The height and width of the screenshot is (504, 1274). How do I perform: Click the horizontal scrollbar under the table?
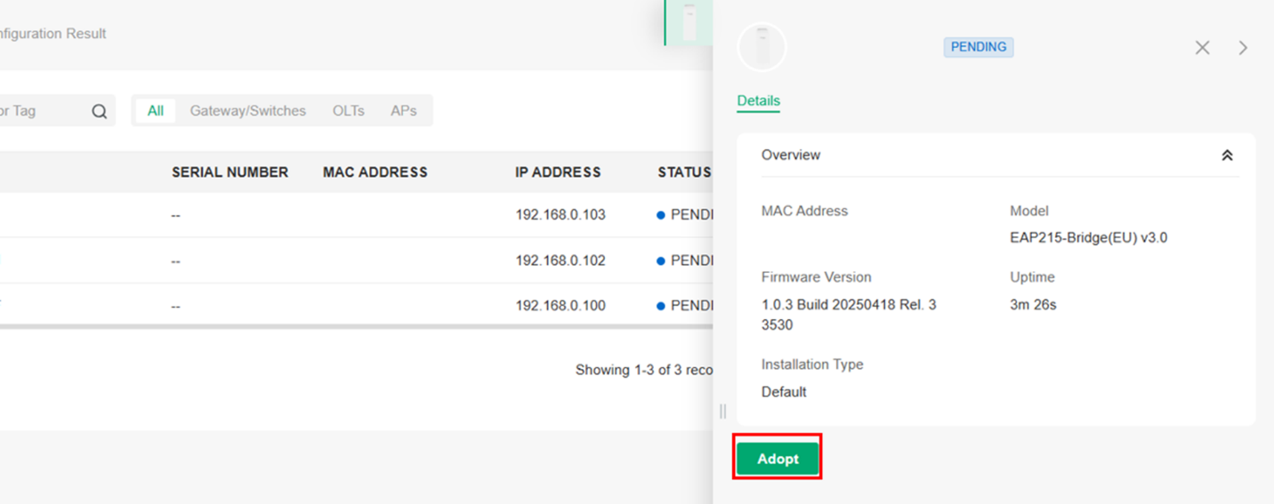356,327
